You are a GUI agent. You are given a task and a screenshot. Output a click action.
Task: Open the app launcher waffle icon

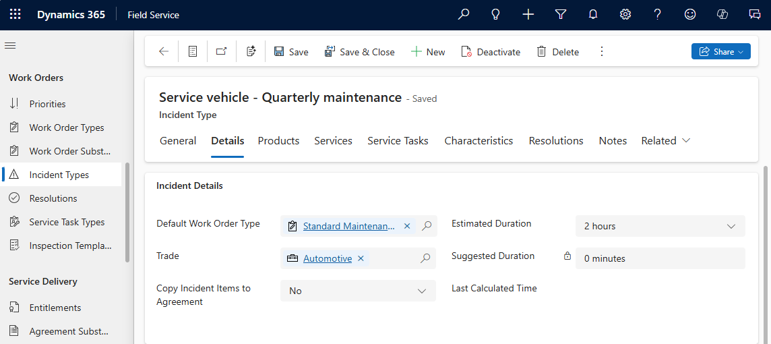15,14
